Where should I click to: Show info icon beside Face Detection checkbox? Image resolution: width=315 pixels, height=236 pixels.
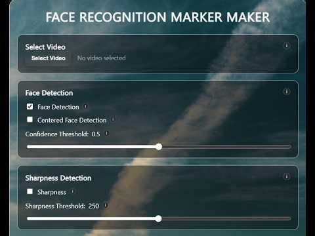click(85, 107)
